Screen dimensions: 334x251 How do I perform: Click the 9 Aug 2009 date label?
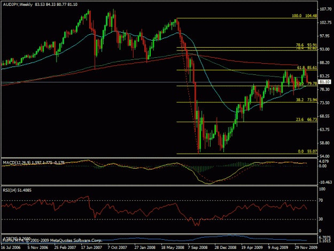pos(278,247)
